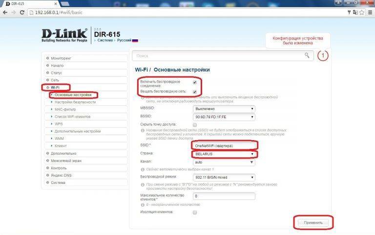
Task: Expand Система at sidebar bottom
Action: coord(85,182)
